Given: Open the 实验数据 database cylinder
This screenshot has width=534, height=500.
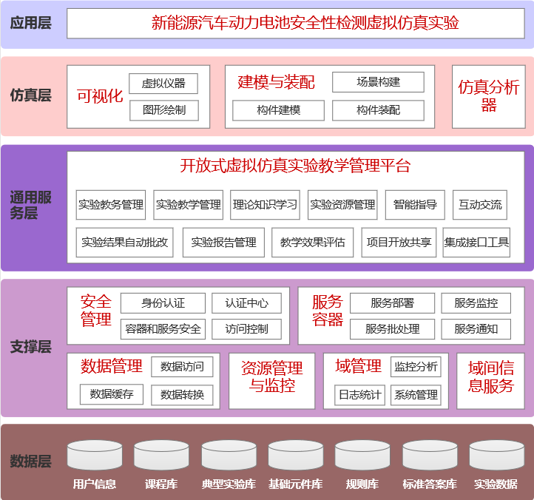Looking at the screenshot, I should (496, 456).
